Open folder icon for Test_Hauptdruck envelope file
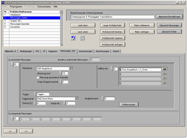187x138 pixels. point(165,69)
